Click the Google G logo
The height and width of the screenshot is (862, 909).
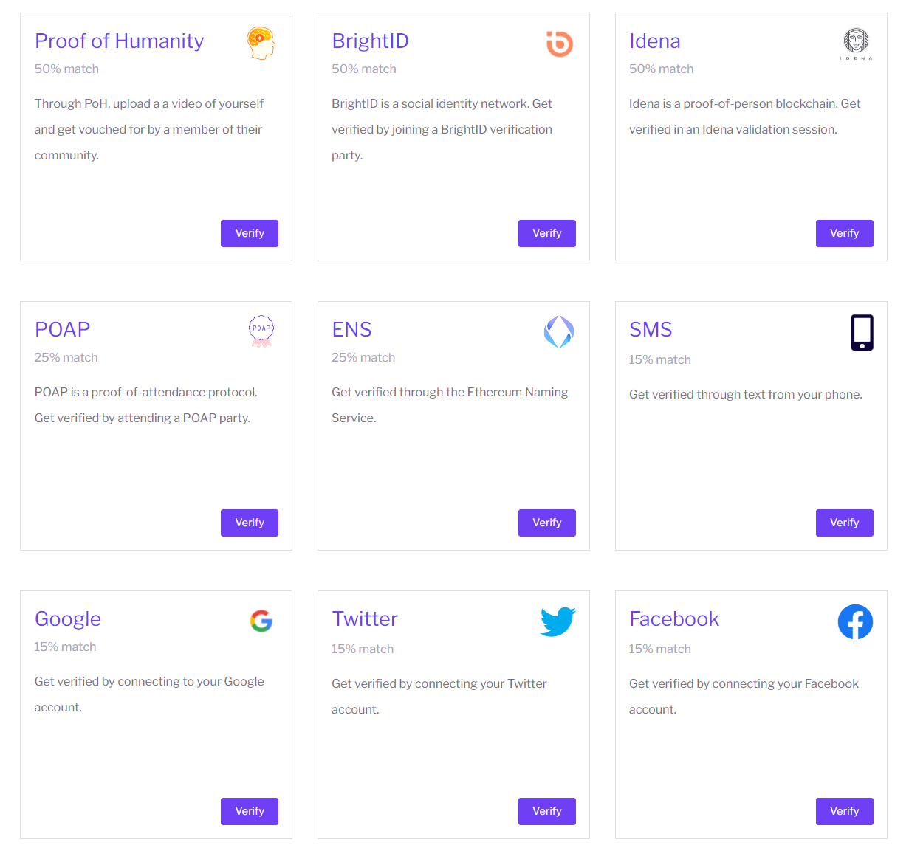coord(261,621)
